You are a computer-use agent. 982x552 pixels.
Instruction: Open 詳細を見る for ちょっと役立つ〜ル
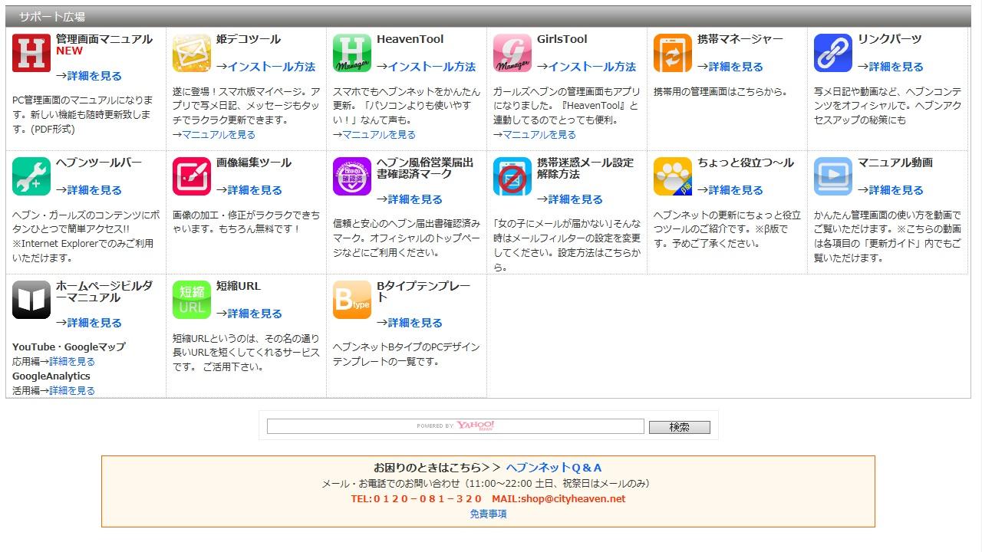(736, 190)
